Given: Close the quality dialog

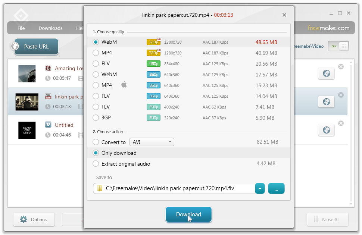Looking at the screenshot, I should tap(284, 15).
